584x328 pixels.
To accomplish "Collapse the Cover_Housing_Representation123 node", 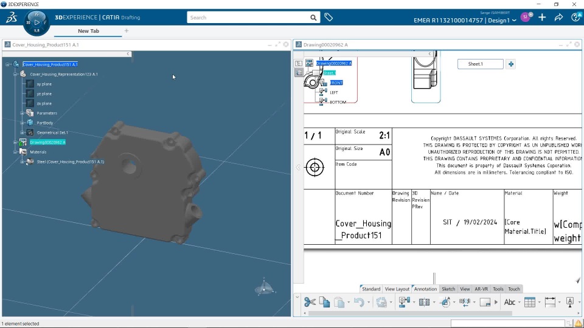I will (x=15, y=74).
